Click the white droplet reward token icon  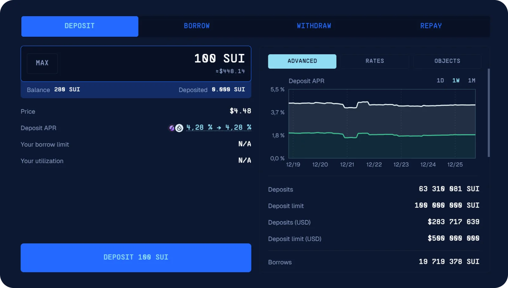click(x=179, y=128)
